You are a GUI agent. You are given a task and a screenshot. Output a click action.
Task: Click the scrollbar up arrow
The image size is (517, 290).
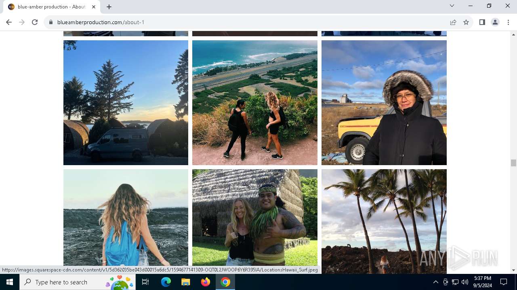pyautogui.click(x=513, y=34)
